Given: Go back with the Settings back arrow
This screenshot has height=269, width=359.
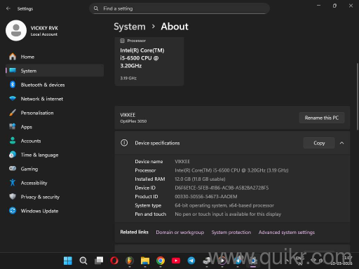Looking at the screenshot, I should point(8,8).
